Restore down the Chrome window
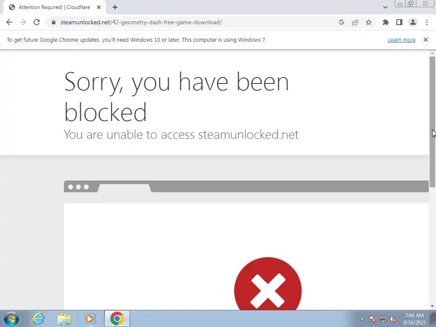The height and width of the screenshot is (327, 436). [411, 4]
